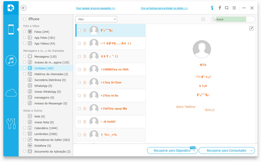Check the App Fotos (181) checkbox

[24, 37]
